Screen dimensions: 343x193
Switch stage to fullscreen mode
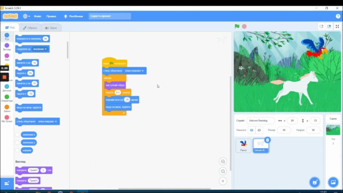337,26
